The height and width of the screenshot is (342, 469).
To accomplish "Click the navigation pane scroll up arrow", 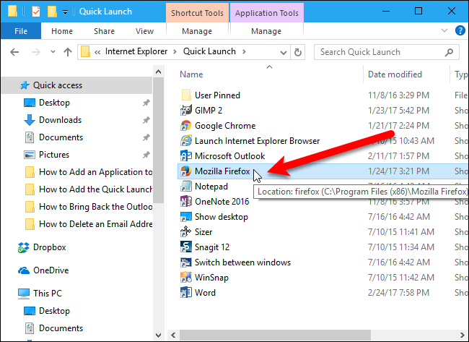I will [x=159, y=72].
